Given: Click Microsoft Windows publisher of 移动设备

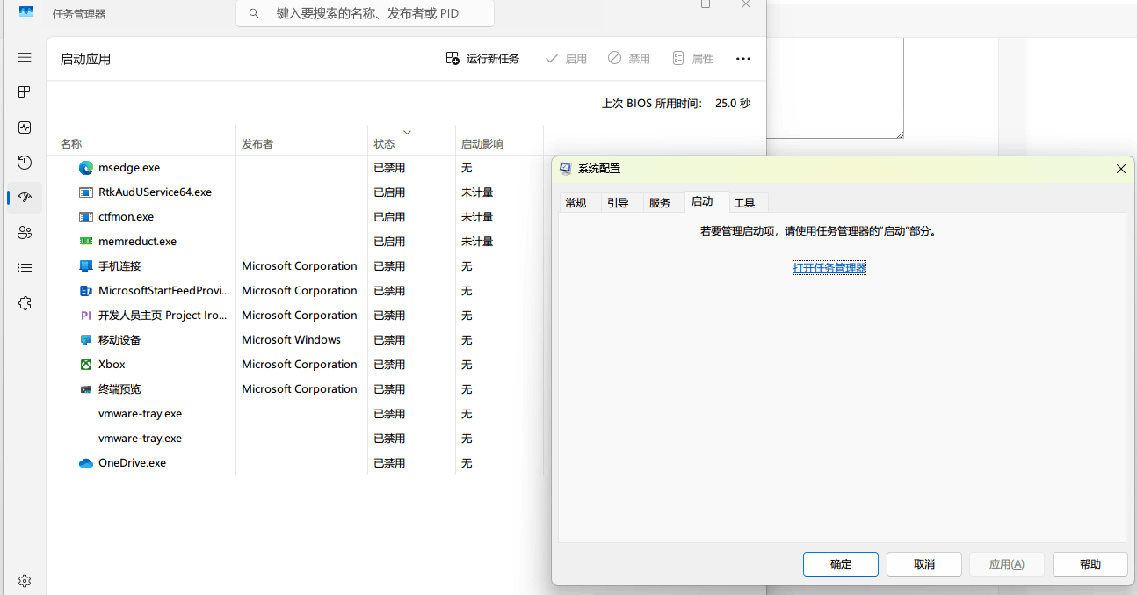Looking at the screenshot, I should pyautogui.click(x=292, y=340).
